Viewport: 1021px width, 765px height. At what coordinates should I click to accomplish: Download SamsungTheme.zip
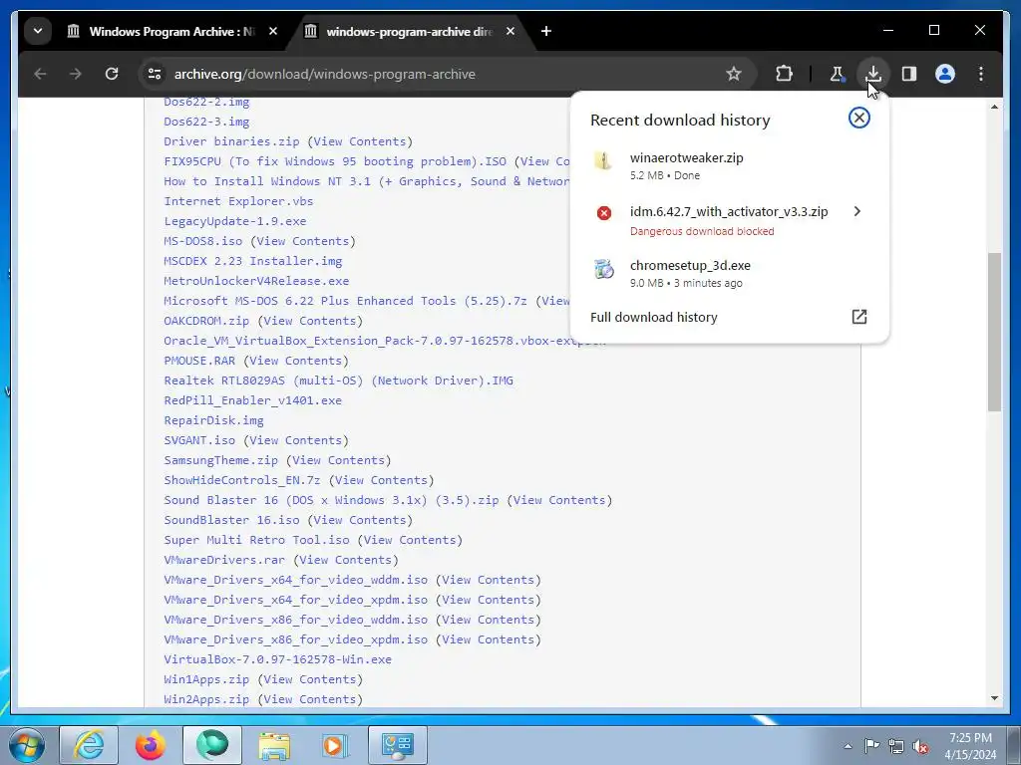[x=220, y=460]
